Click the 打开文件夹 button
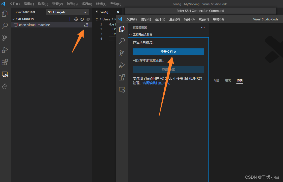 (x=168, y=52)
